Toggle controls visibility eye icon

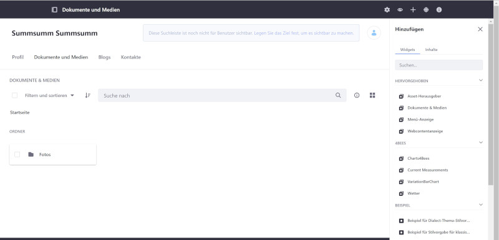pos(400,10)
